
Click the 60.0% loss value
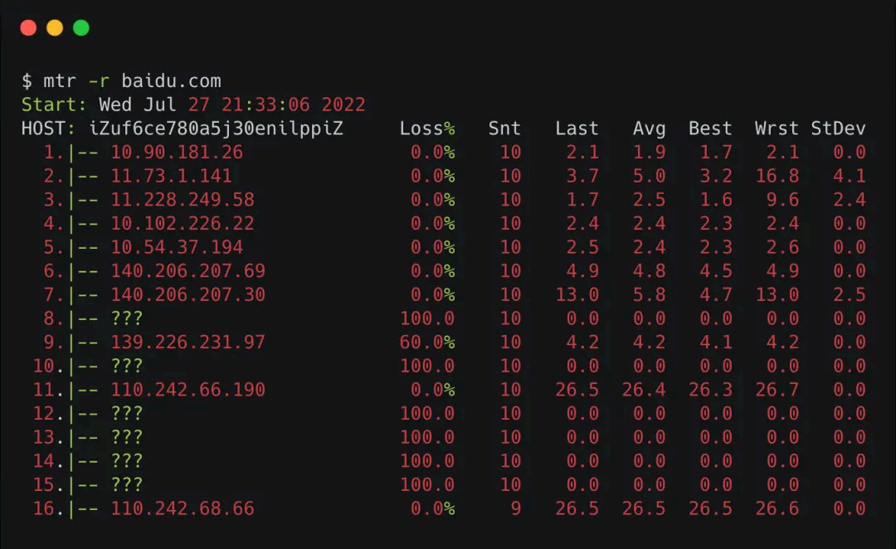point(427,343)
